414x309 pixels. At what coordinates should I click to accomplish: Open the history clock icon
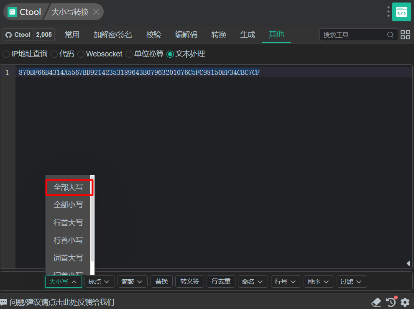pyautogui.click(x=391, y=302)
